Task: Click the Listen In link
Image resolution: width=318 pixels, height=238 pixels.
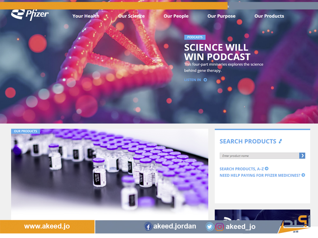Action: pos(192,80)
